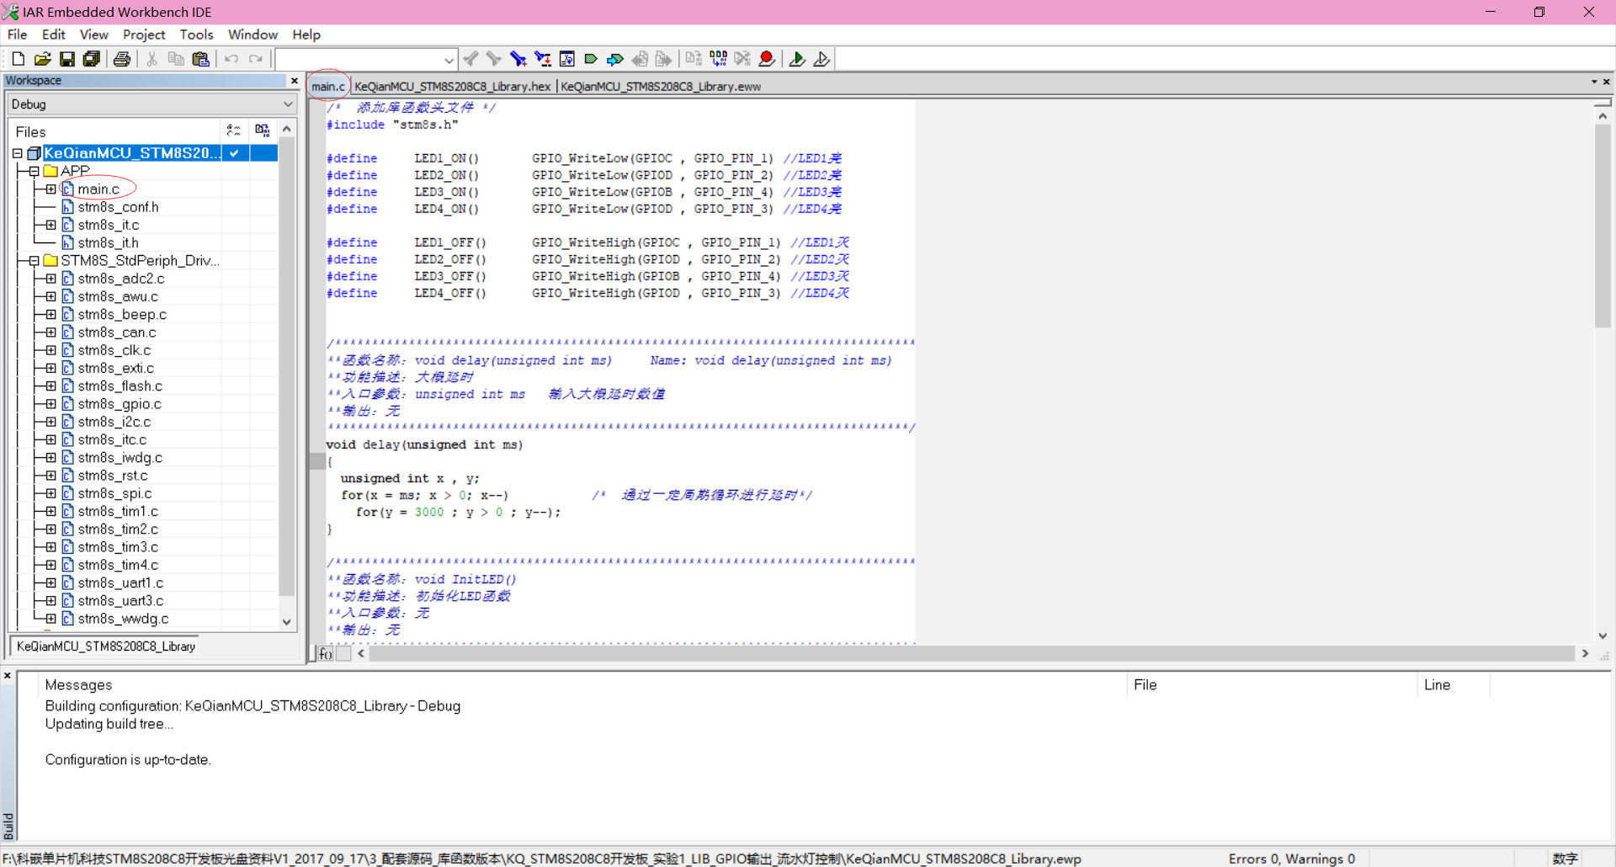Image resolution: width=1616 pixels, height=867 pixels.
Task: Open the Find dialog icon
Action: (x=518, y=59)
